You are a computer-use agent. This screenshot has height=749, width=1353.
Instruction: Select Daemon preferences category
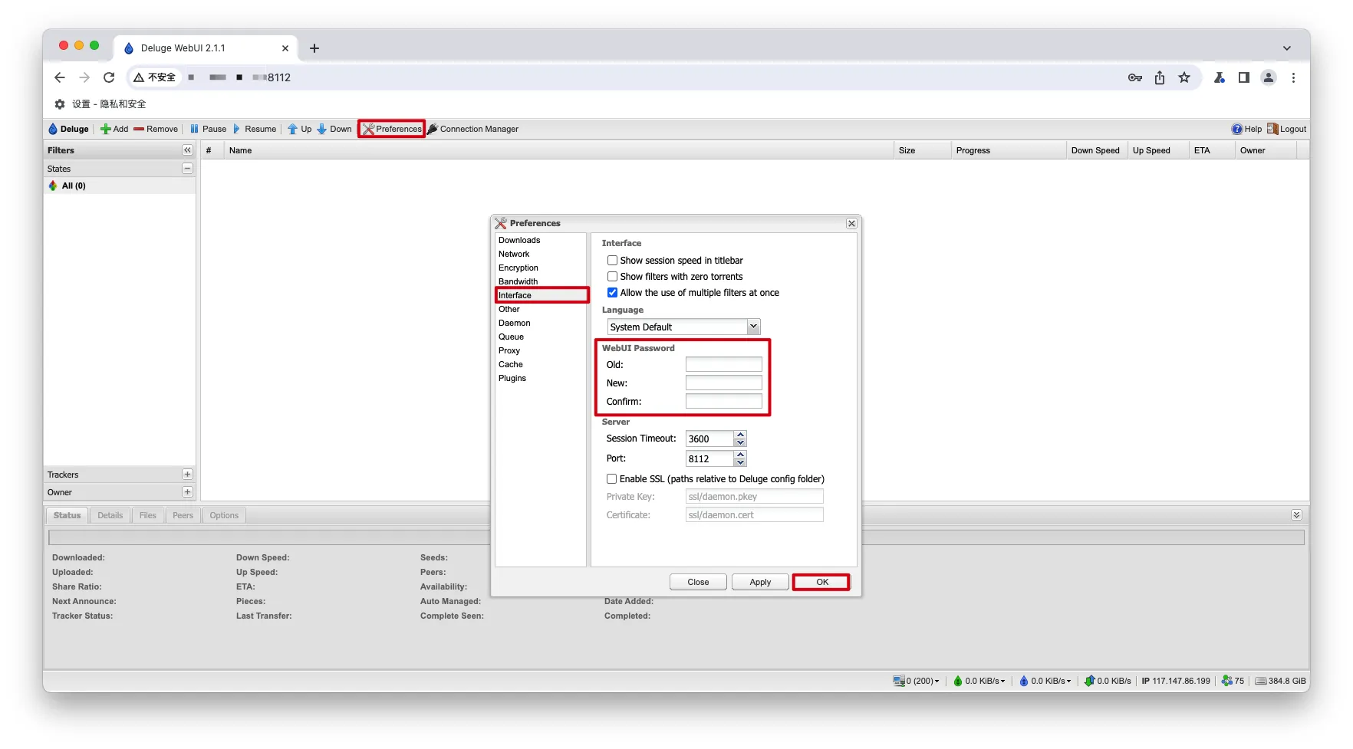[541, 323]
